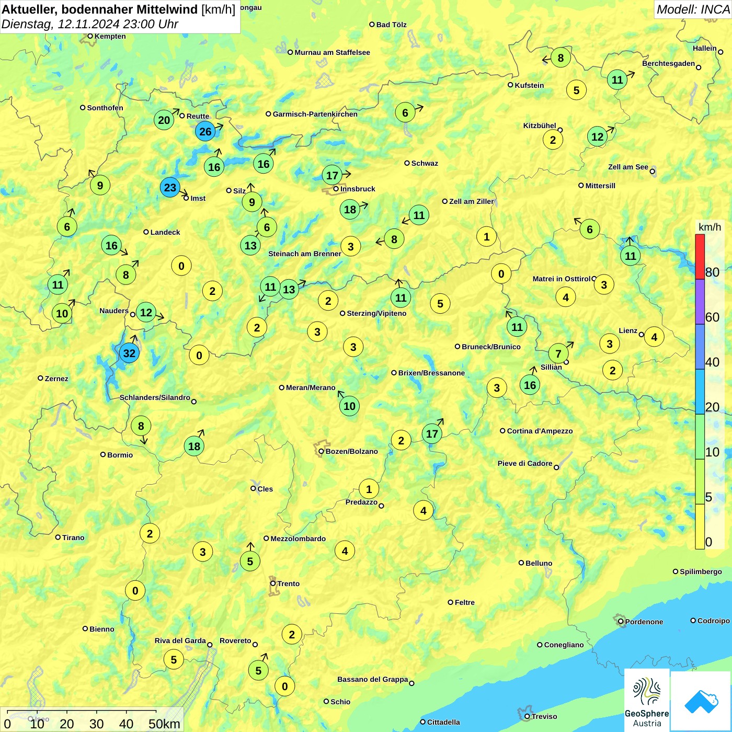Select the 7 wind marker near Sillian
Image resolution: width=732 pixels, height=732 pixels.
[x=558, y=353]
